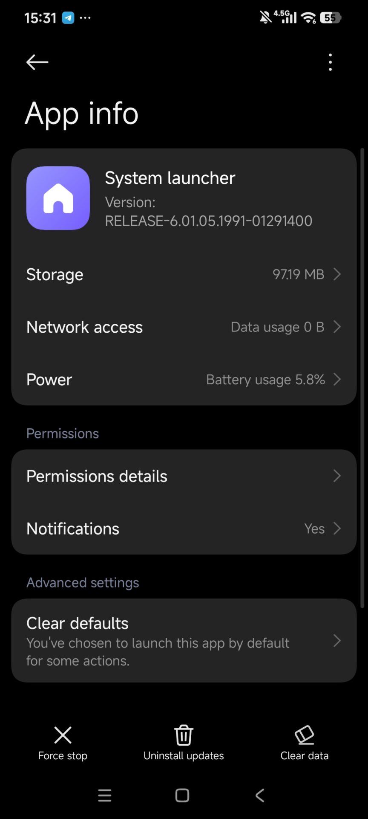Tap the back arrow icon
This screenshot has width=368, height=819.
pos(37,62)
